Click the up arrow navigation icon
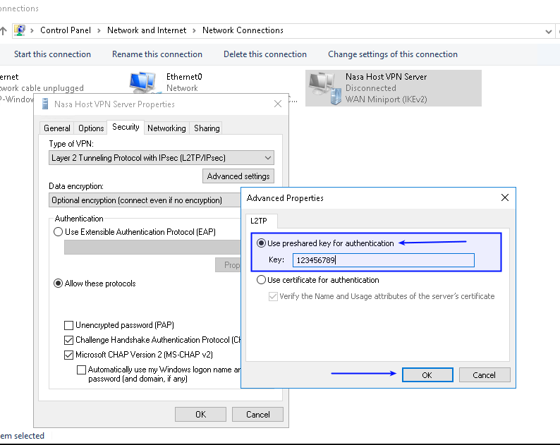 click(x=4, y=30)
